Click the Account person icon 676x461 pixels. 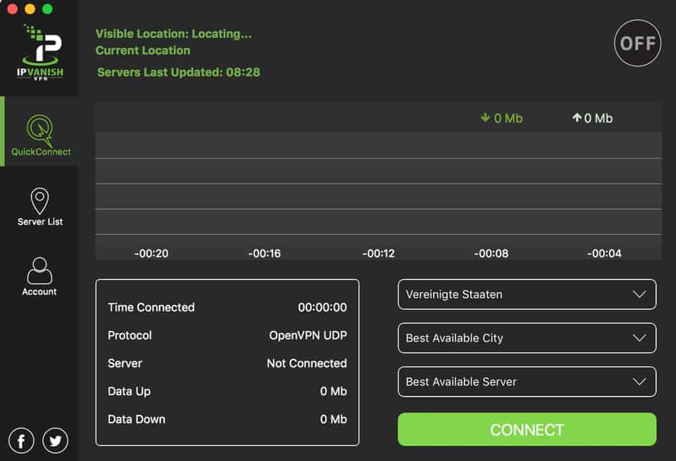pyautogui.click(x=40, y=270)
